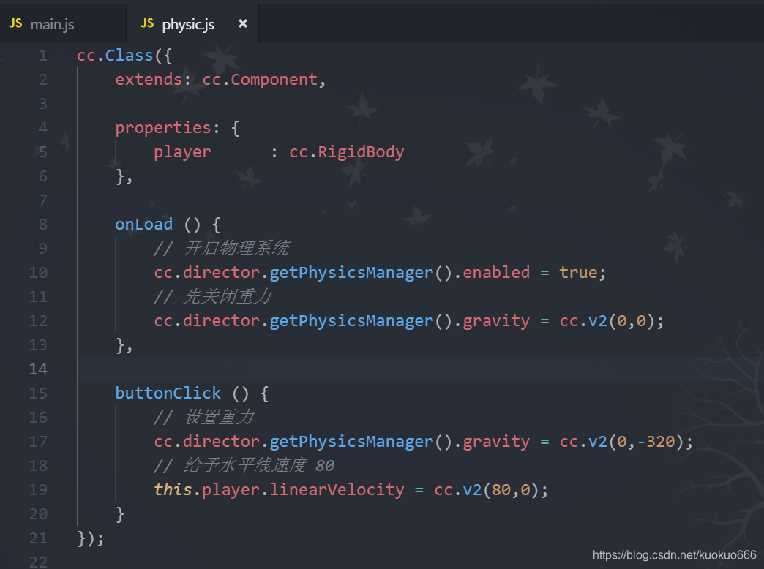Image resolution: width=764 pixels, height=569 pixels.
Task: Click 'getPhysicsManager' on line 17
Action: [351, 442]
